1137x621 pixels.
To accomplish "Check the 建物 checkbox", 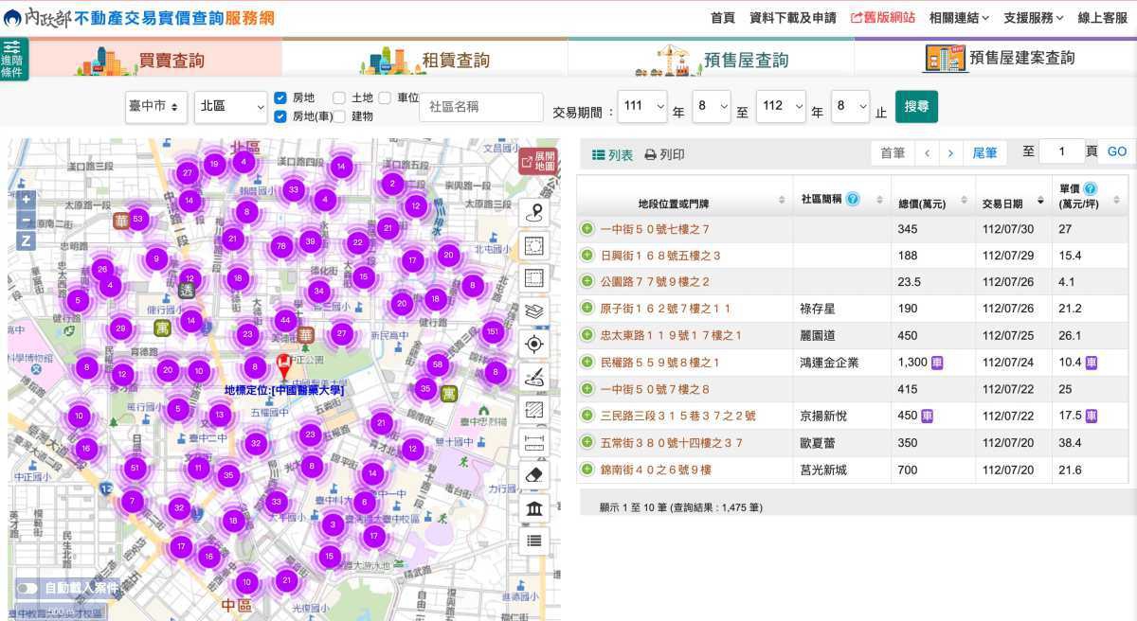I will pyautogui.click(x=339, y=116).
